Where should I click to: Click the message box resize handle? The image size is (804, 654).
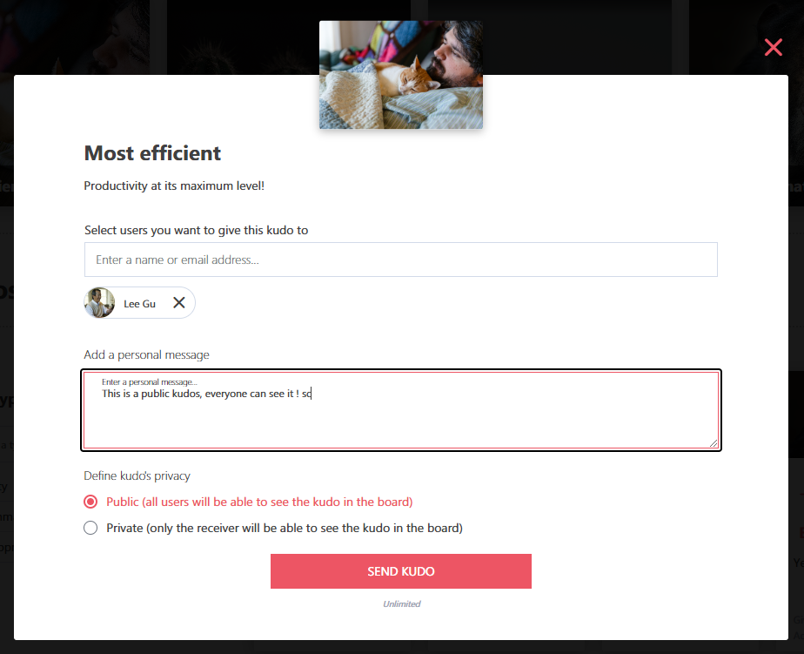(714, 443)
